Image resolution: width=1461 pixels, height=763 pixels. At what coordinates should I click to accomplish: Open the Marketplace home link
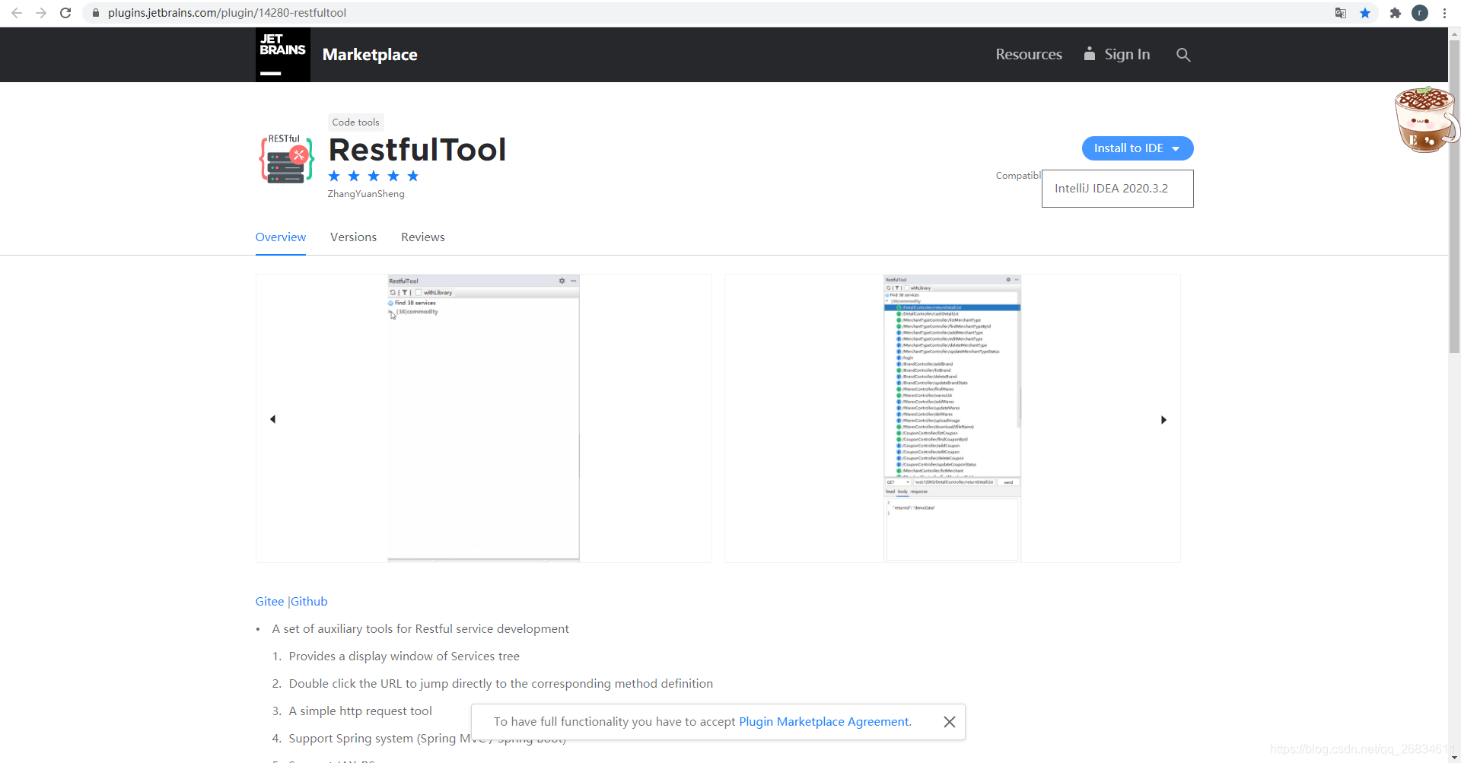coord(370,55)
